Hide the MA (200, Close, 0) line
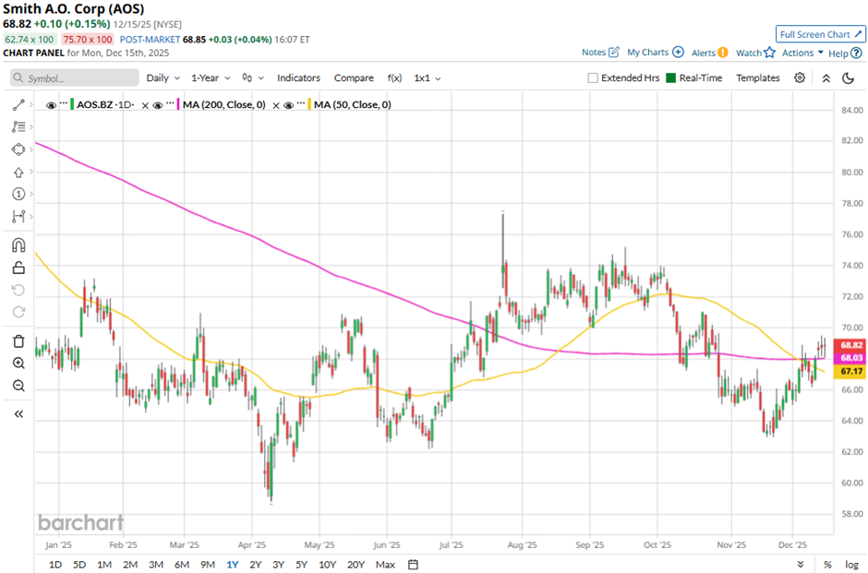Viewport: 868px width, 573px height. 159,105
